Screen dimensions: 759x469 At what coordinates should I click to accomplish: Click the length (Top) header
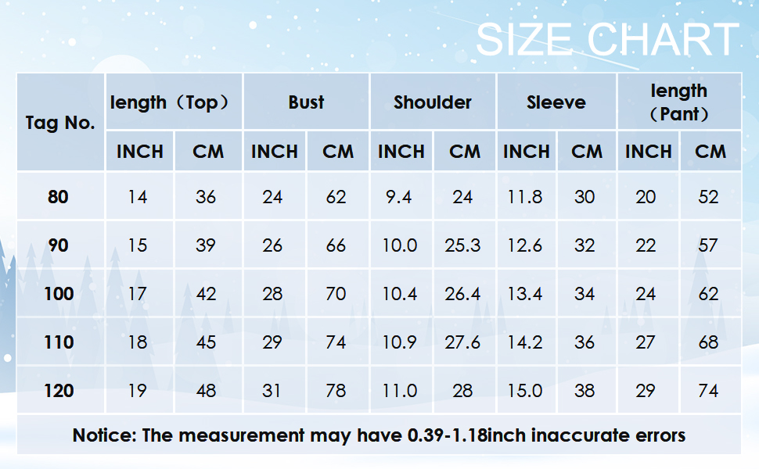[171, 102]
